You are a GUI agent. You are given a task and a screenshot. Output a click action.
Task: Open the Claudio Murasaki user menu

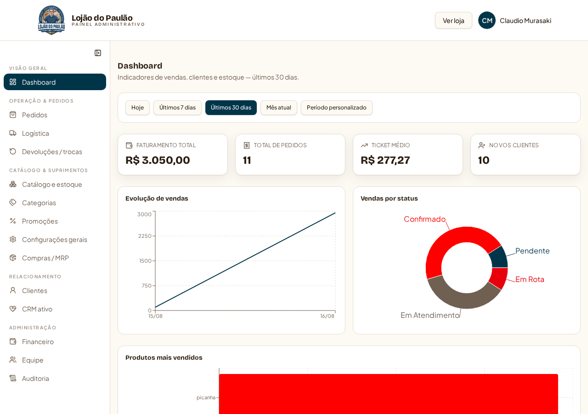pos(515,20)
